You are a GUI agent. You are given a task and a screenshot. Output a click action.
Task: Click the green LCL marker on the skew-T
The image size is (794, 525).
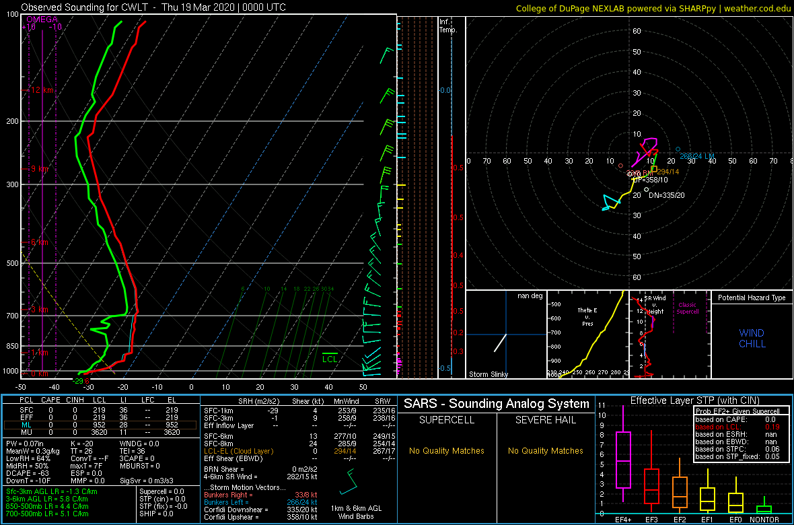click(330, 357)
